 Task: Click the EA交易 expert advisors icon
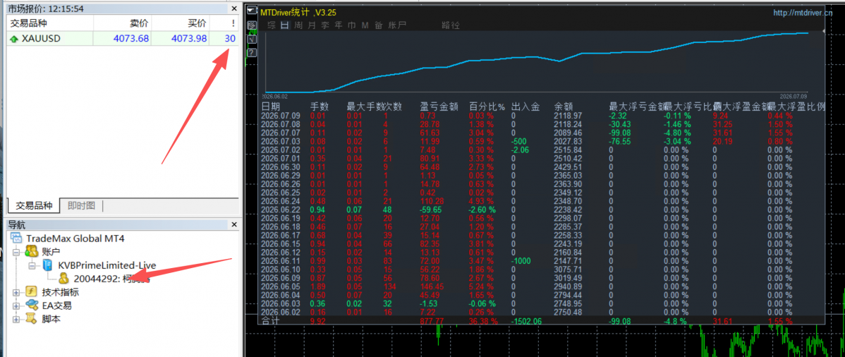pyautogui.click(x=33, y=305)
